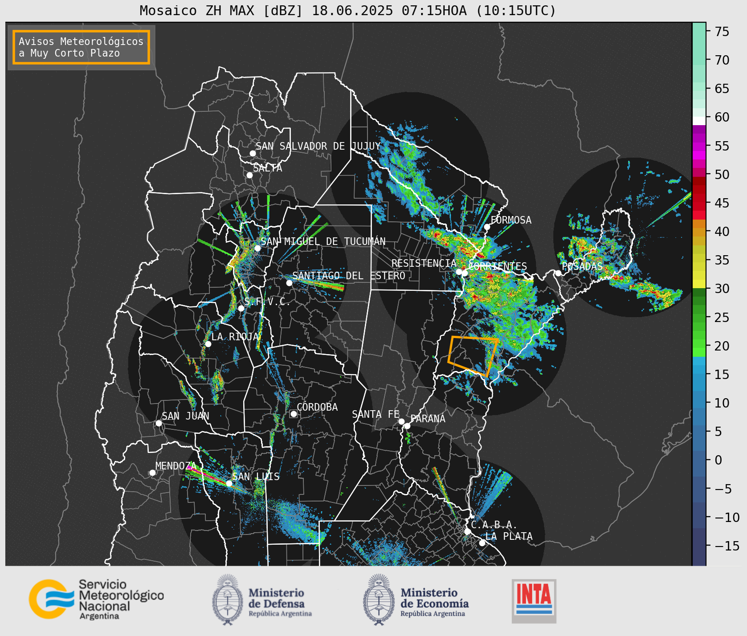Click the INTA logo
Screen dimensions: 747x636
tap(534, 601)
